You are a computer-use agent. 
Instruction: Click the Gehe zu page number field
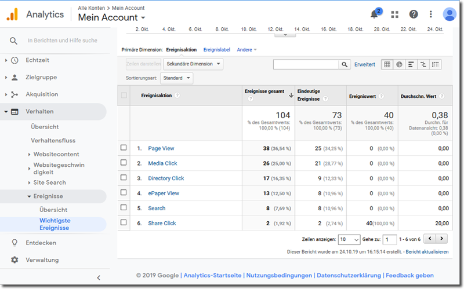coord(389,239)
